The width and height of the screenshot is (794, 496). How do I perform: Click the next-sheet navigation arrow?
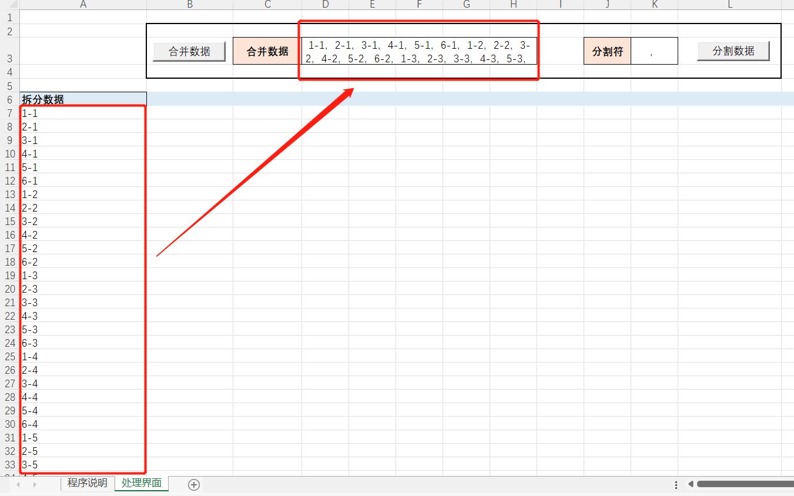point(35,484)
